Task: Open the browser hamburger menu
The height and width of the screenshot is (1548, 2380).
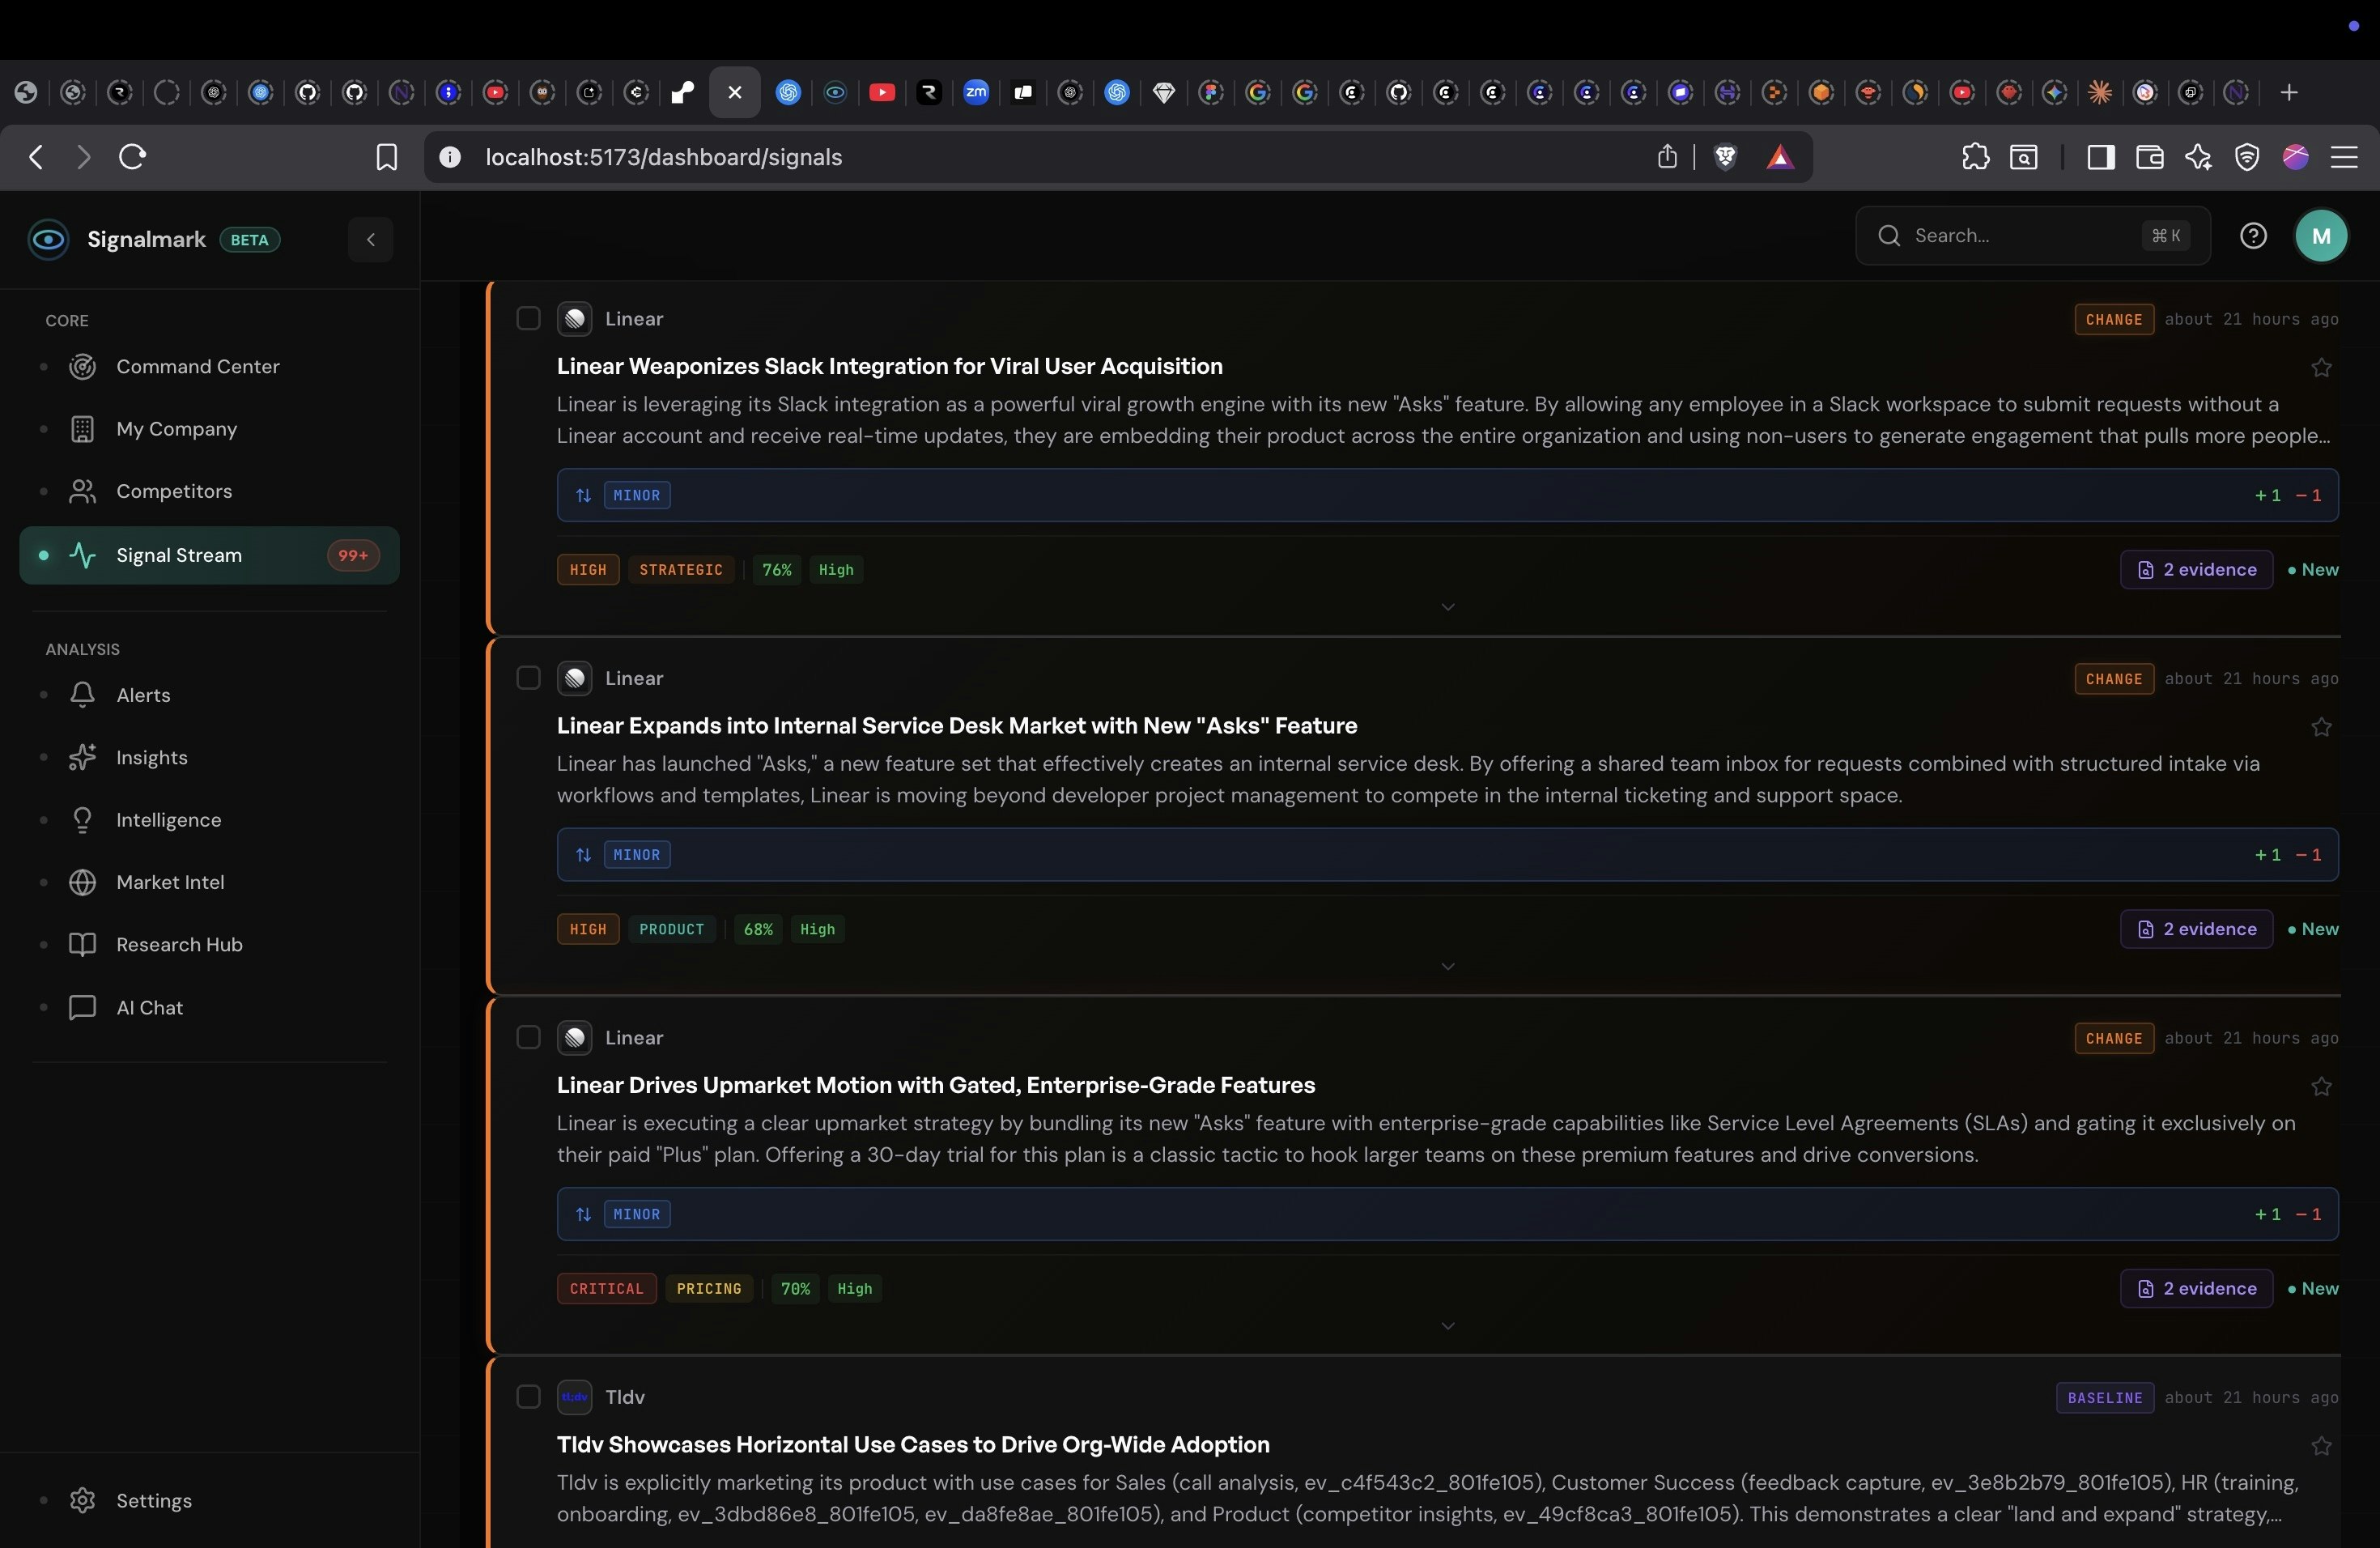Action: click(x=2346, y=157)
